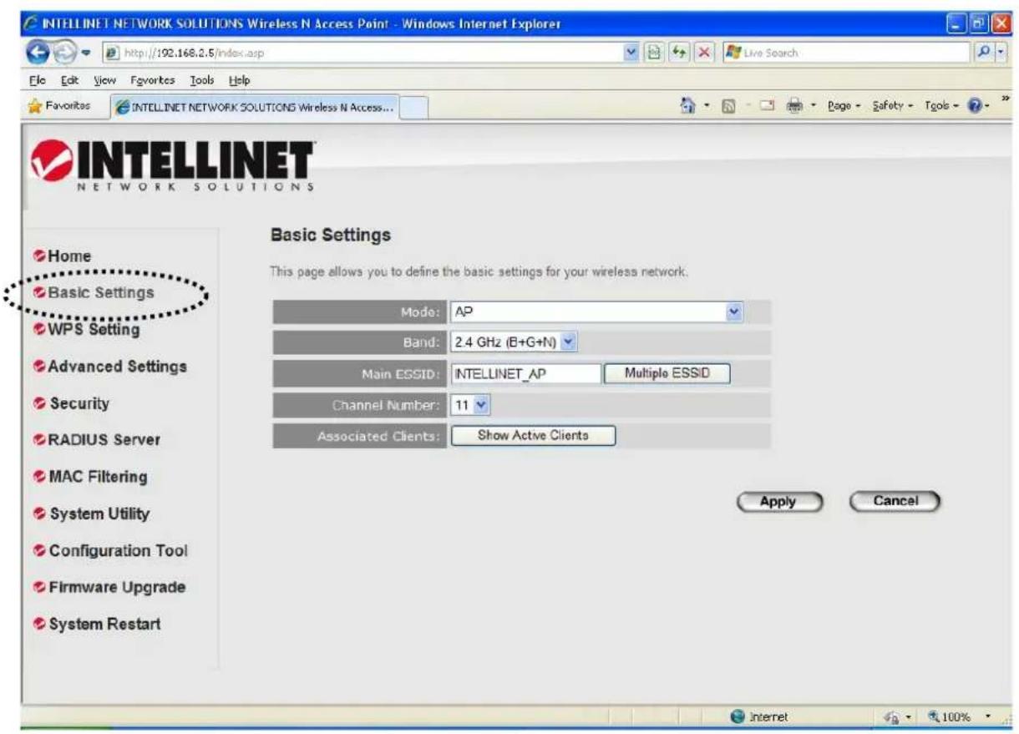Click the Cancel button
1019x734 pixels.
(x=895, y=501)
